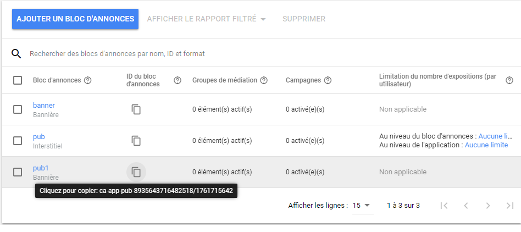Select the checkbox for the pub1 row
The height and width of the screenshot is (232, 521).
pyautogui.click(x=18, y=172)
